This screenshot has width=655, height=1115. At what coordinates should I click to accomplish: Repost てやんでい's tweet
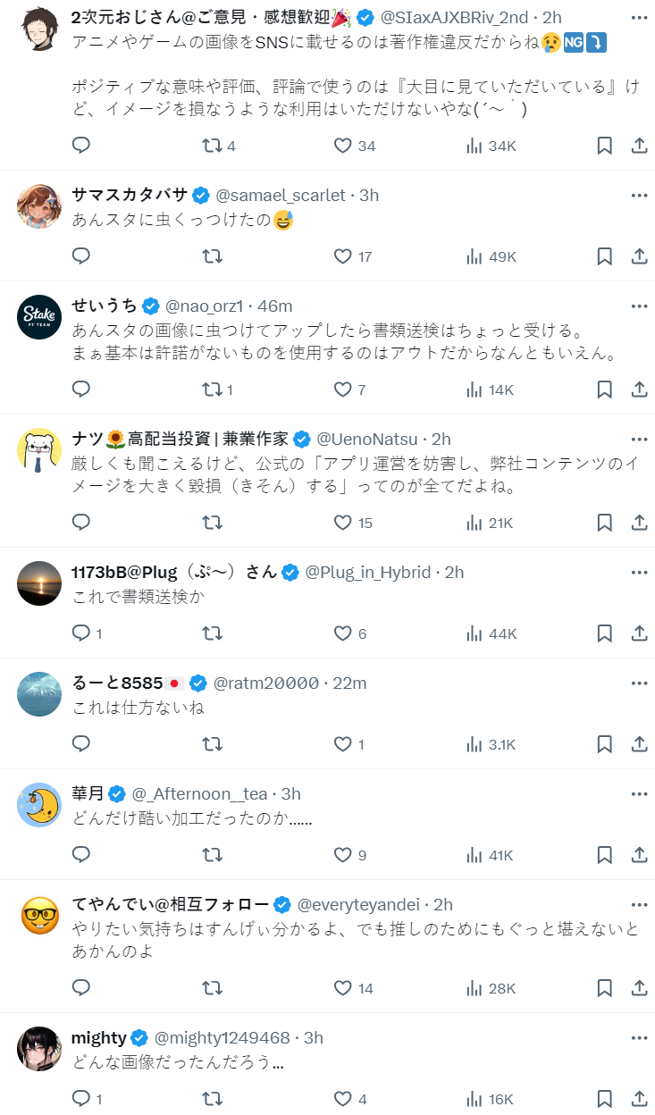pos(212,988)
